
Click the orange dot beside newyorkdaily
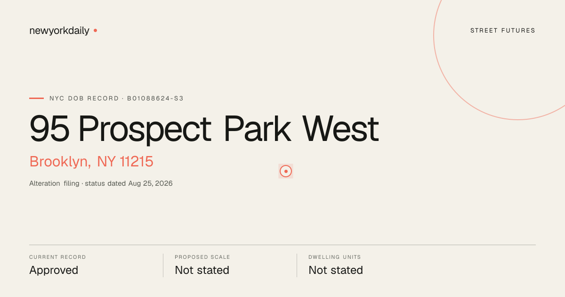(95, 30)
